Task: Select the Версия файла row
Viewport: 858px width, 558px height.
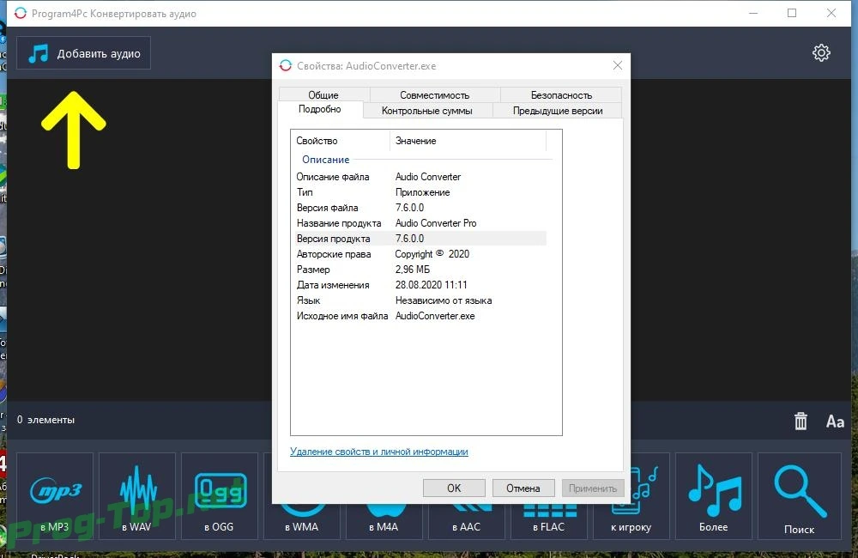Action: click(x=420, y=208)
